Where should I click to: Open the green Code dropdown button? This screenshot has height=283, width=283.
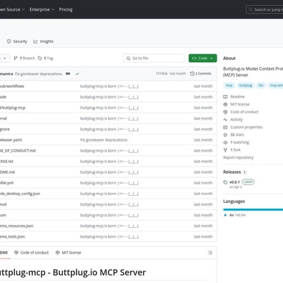pos(203,58)
